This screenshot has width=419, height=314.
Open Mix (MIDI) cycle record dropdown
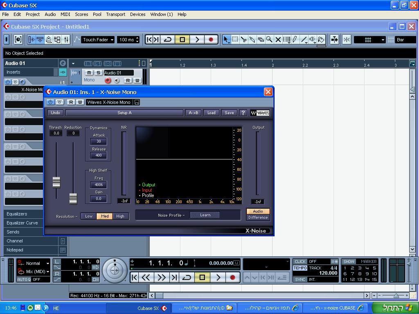(x=38, y=271)
